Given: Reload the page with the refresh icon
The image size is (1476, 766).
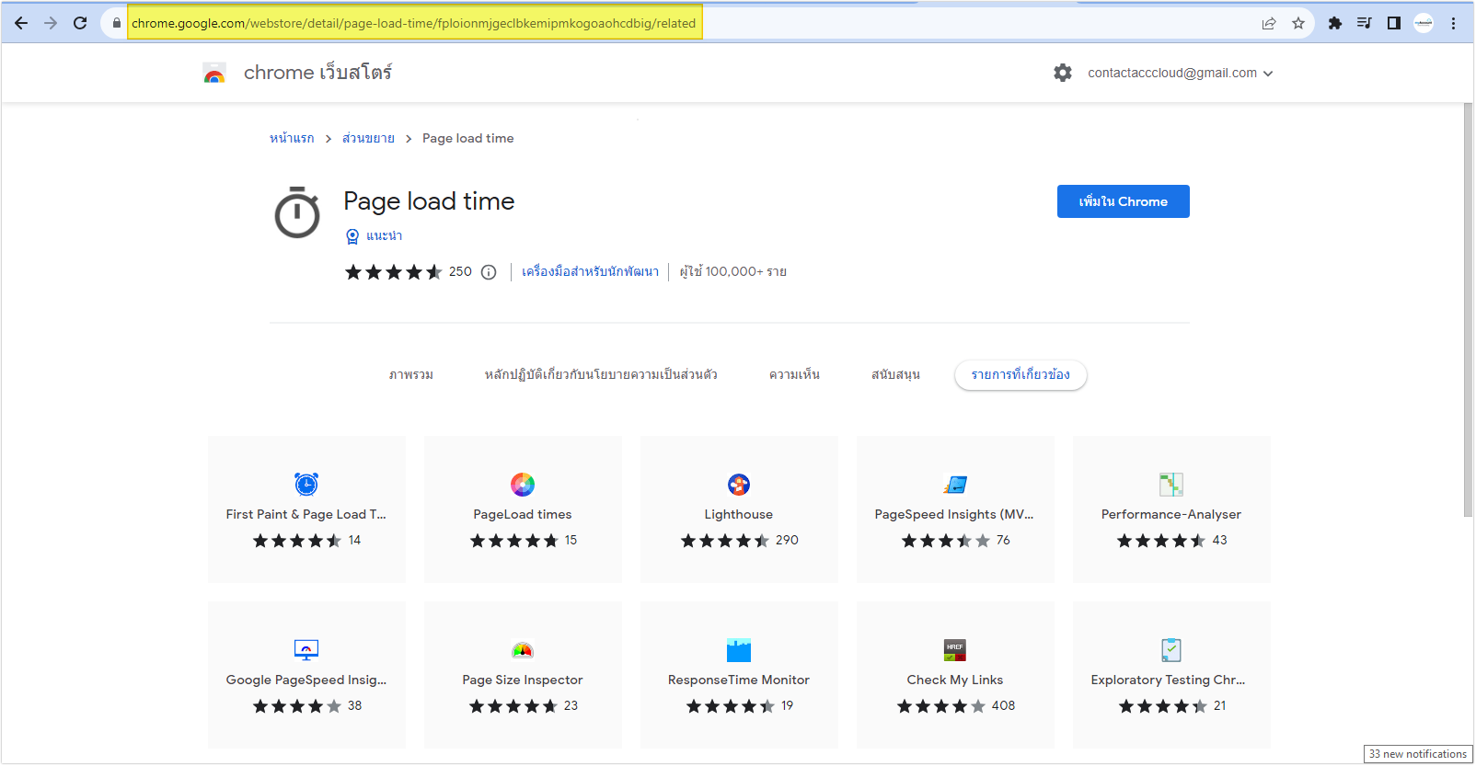Looking at the screenshot, I should pyautogui.click(x=80, y=23).
